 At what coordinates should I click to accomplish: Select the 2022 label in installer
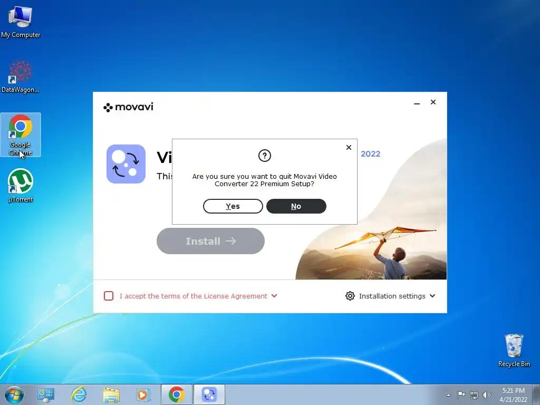[371, 154]
